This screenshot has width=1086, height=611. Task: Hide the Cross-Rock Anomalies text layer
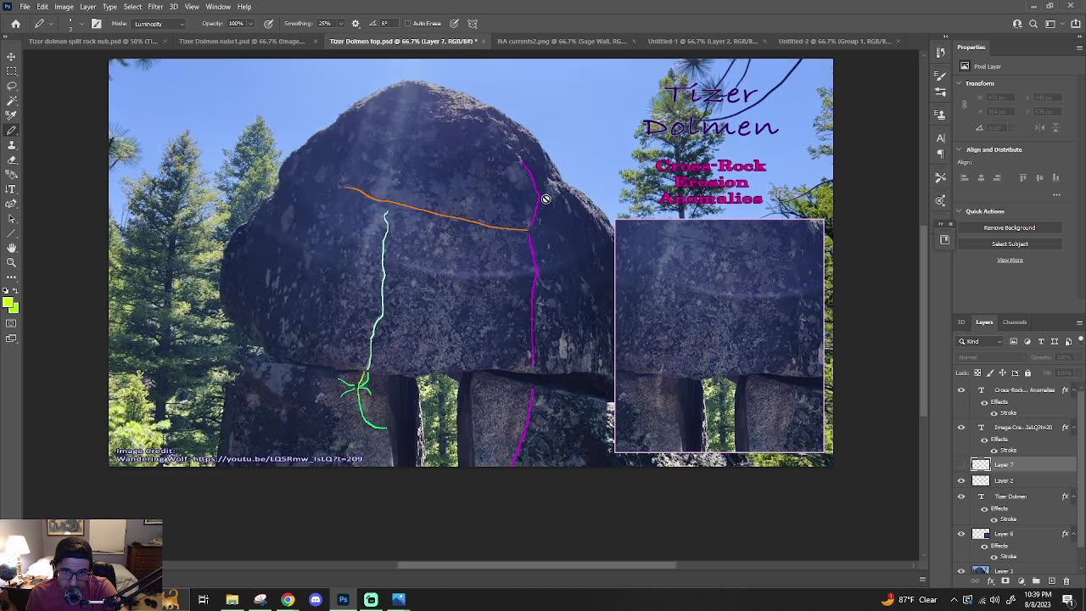pos(961,390)
